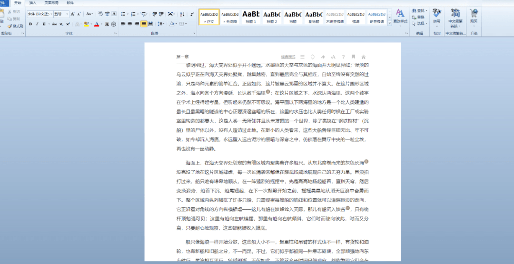Apply the red font color

coord(97,24)
